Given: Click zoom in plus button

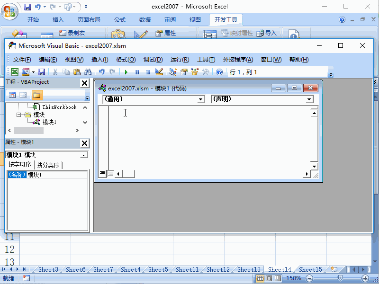Looking at the screenshot, I should (x=365, y=278).
